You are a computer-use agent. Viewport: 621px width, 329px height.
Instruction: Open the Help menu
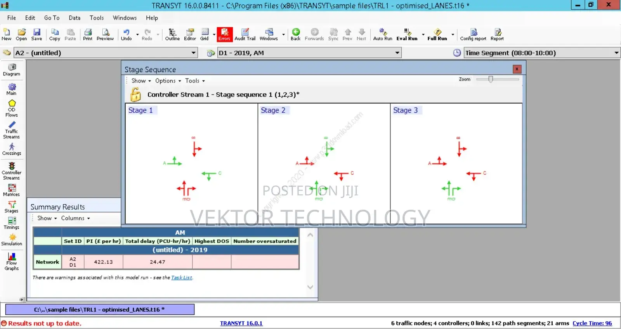pos(152,18)
